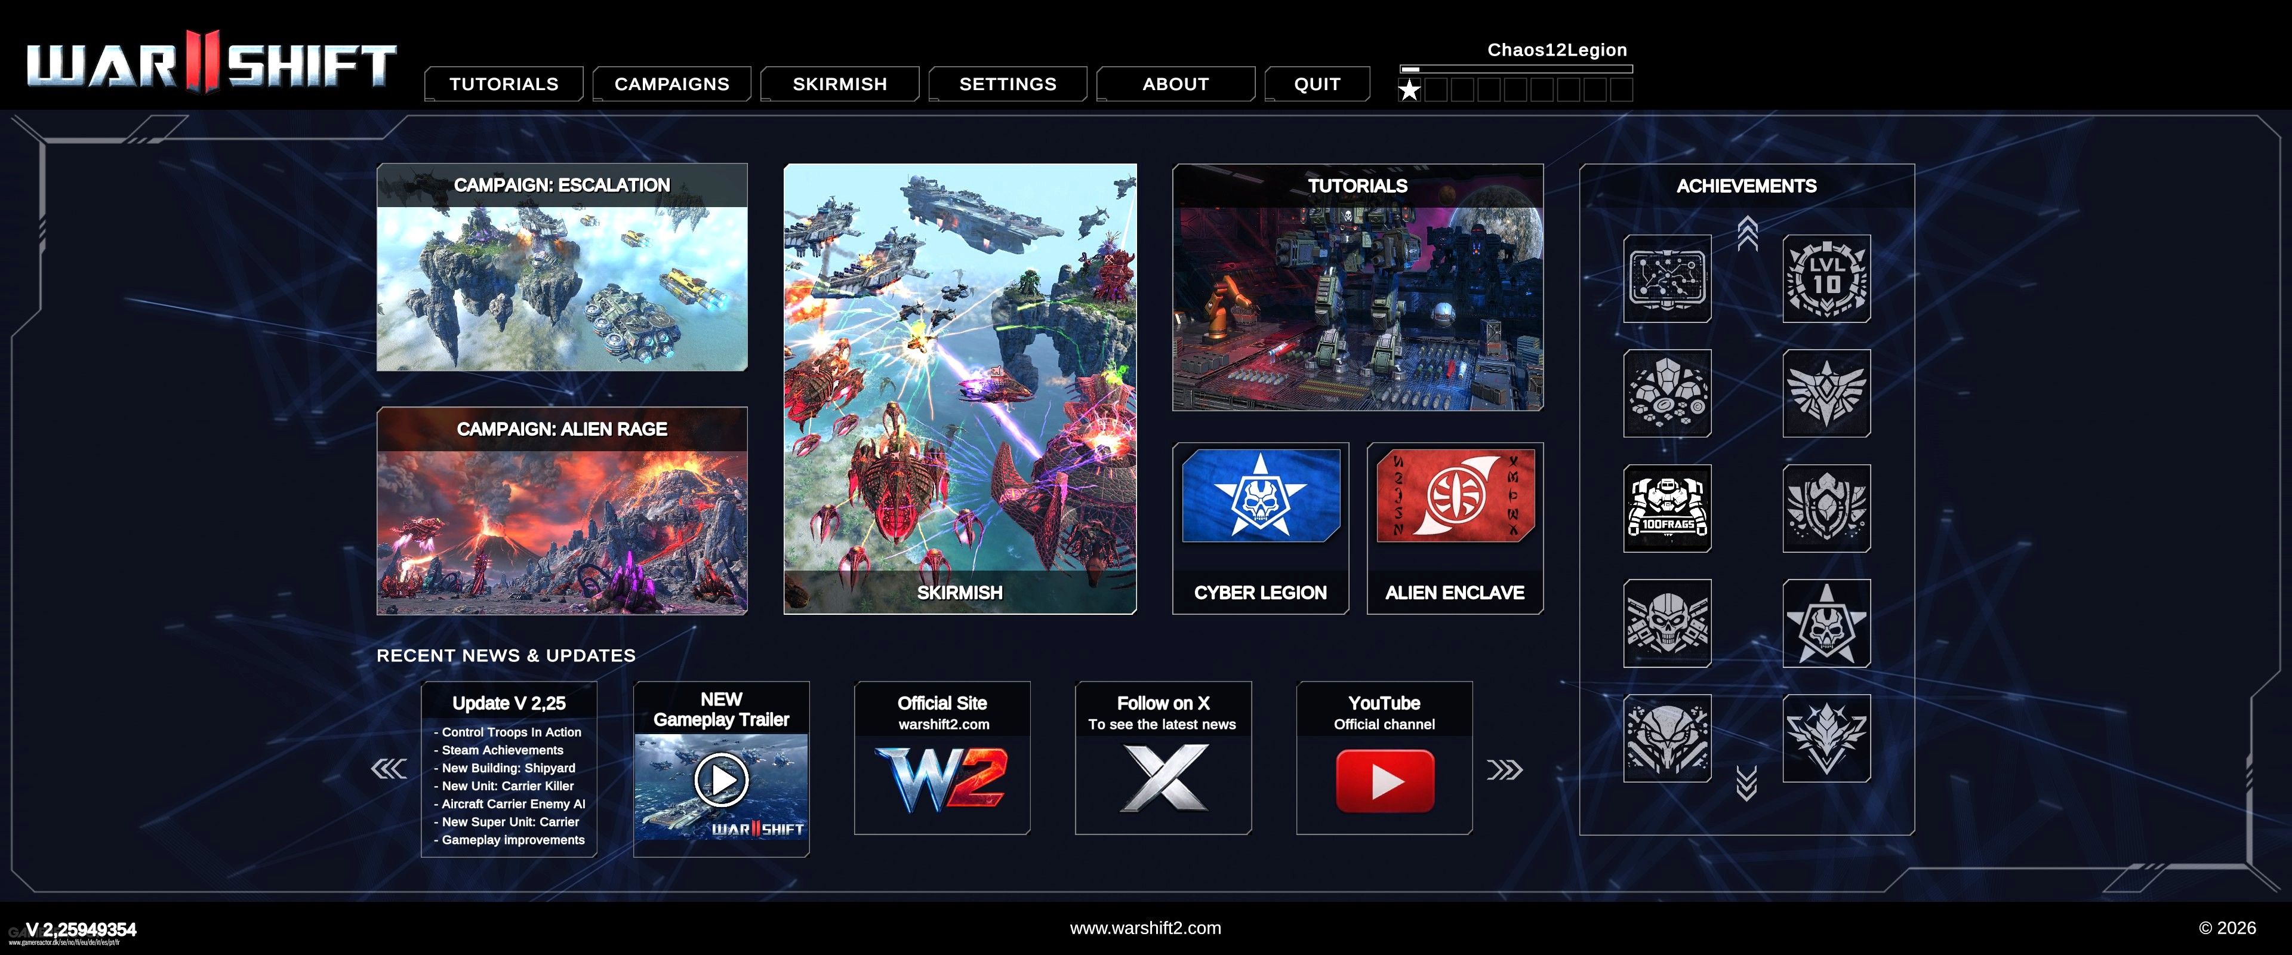Viewport: 2292px width, 955px height.
Task: View the alien skull achievement badge
Action: [x=1668, y=738]
